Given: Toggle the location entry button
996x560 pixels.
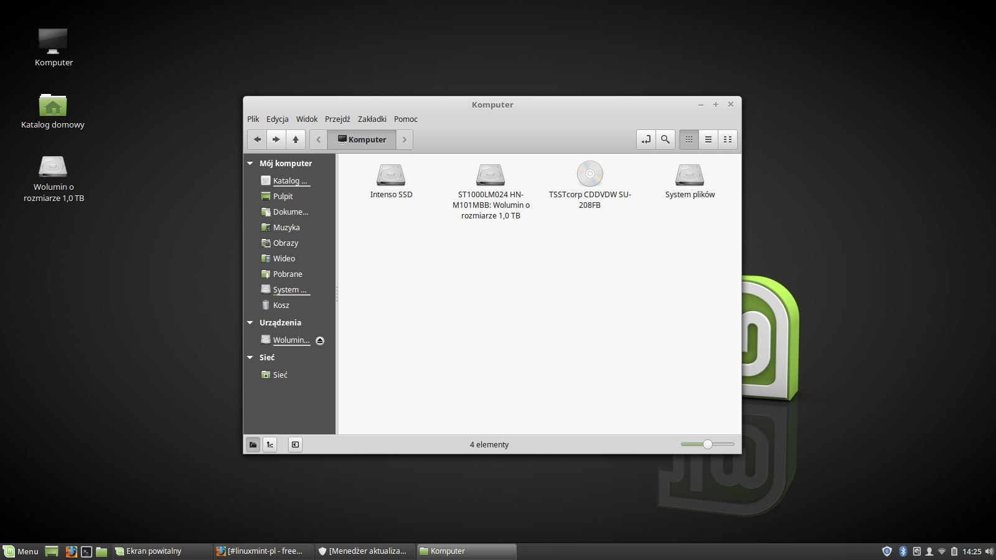Looking at the screenshot, I should (x=646, y=139).
